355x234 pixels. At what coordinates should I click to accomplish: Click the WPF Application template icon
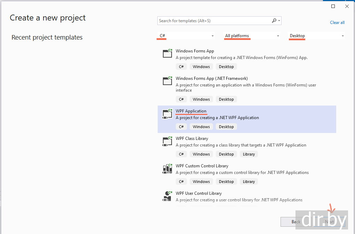tap(167, 114)
